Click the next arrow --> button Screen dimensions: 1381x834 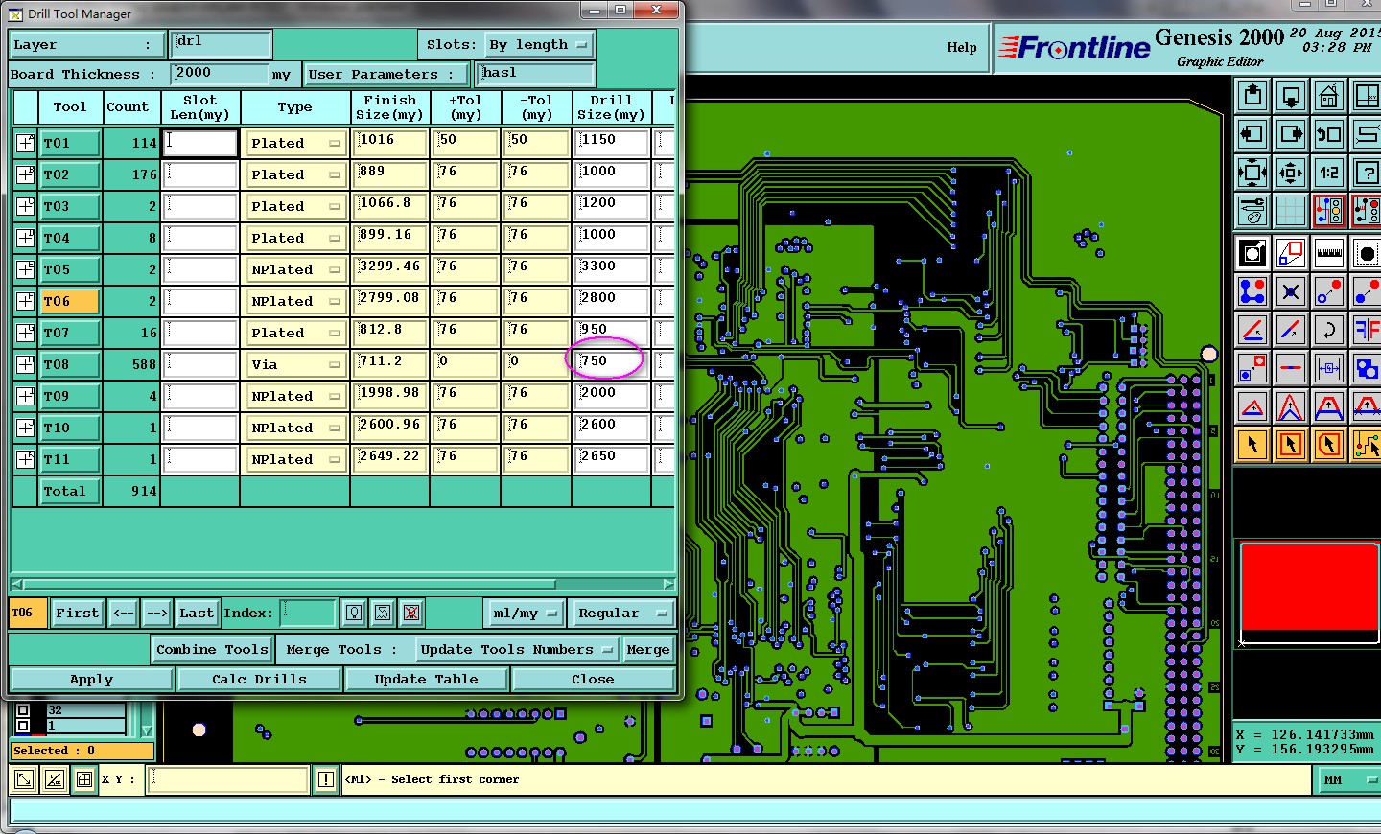pos(157,613)
